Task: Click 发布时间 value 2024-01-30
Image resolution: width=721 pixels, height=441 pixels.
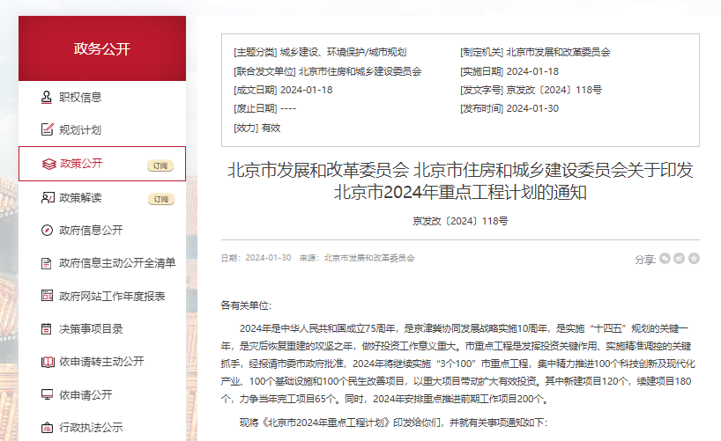Action: (532, 108)
